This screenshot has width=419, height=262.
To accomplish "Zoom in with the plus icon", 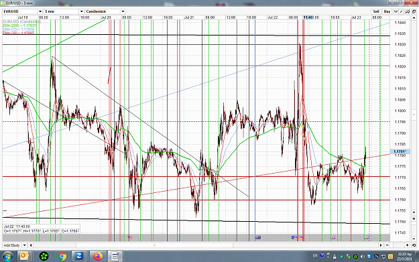I will point(407,245).
